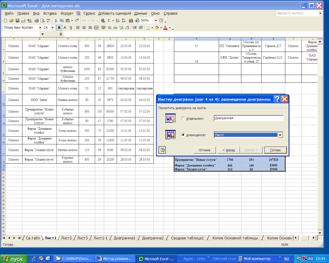
Task: Click the AutoSum sigma icon
Action: (x=109, y=21)
